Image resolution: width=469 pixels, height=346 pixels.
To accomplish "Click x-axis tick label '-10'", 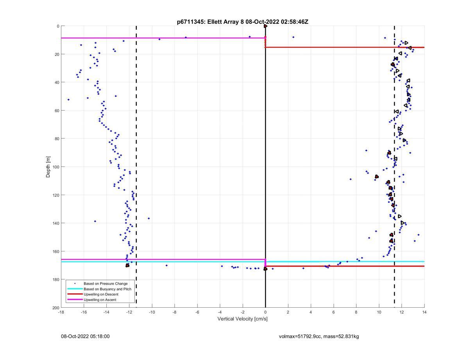I will (152, 312).
